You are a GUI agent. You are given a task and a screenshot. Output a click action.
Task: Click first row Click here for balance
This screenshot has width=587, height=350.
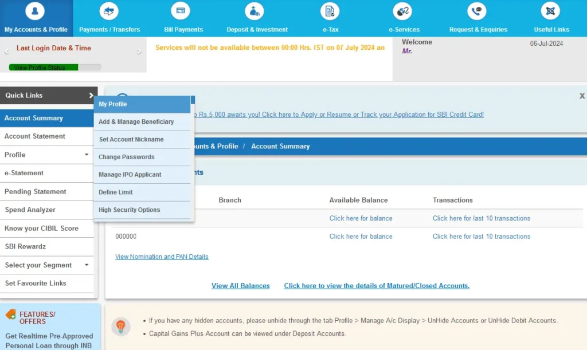tap(361, 218)
